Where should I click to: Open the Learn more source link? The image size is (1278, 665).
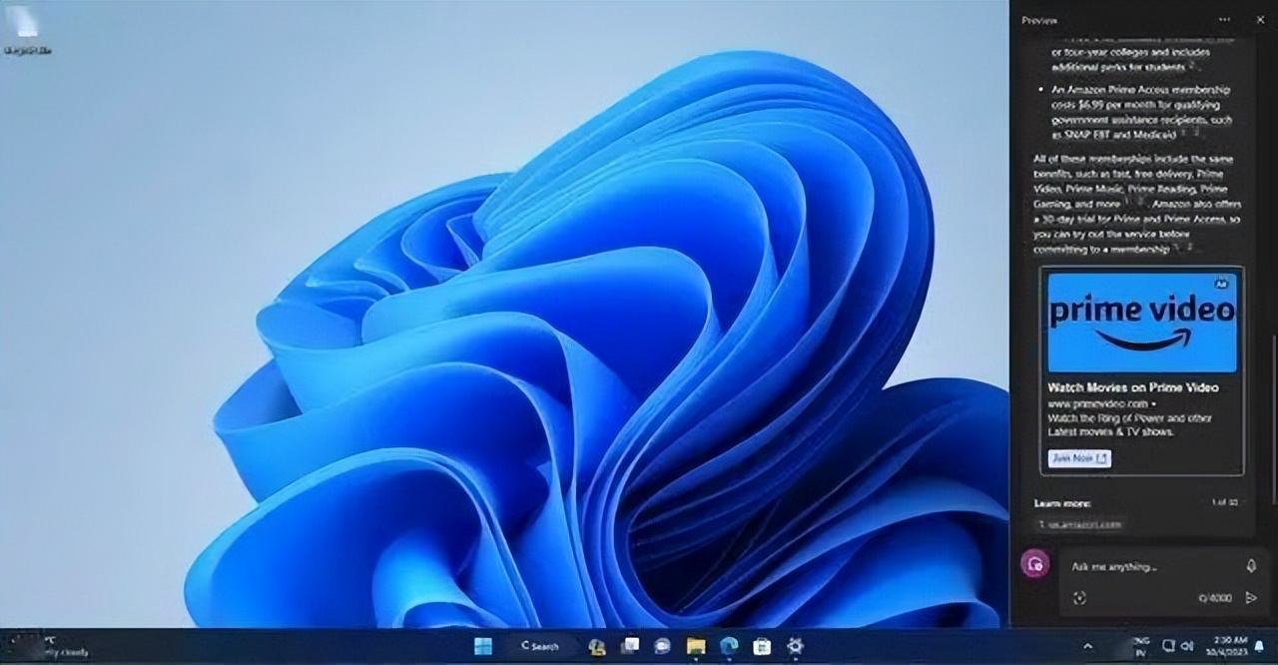[x=1079, y=523]
